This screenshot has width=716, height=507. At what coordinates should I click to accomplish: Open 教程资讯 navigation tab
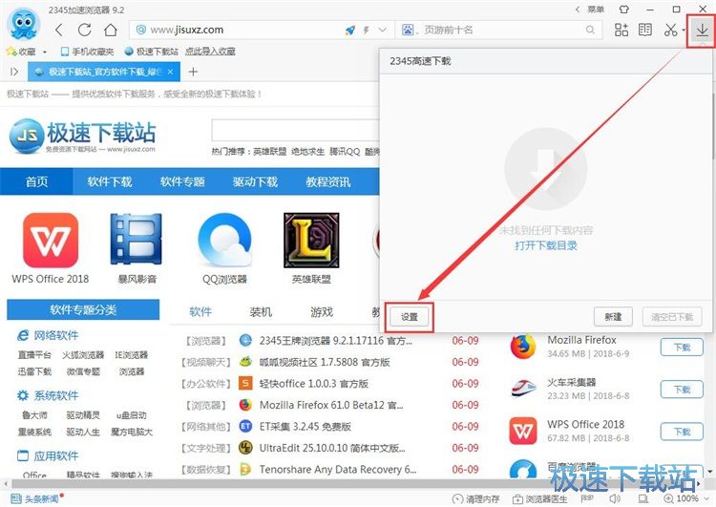[328, 181]
